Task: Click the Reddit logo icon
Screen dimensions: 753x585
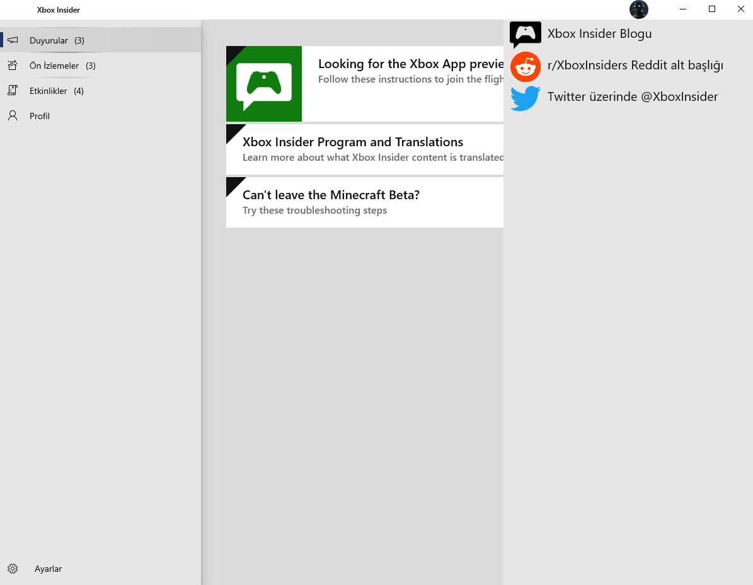Action: point(526,67)
